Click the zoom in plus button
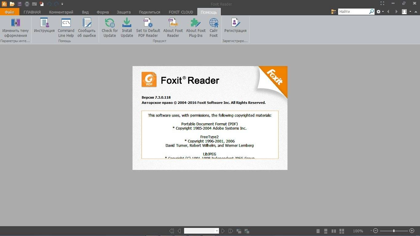420x236 pixels. coord(412,231)
